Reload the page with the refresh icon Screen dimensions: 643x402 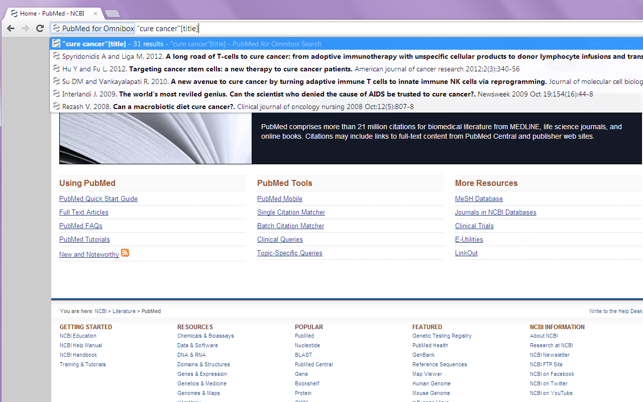(x=40, y=28)
